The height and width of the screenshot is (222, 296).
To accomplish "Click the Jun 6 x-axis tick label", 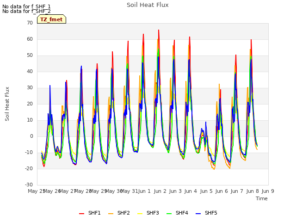I will pos(222,191).
